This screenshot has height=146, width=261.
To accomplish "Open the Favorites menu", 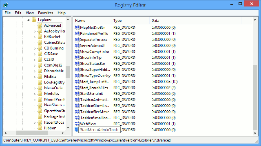I will point(45,13).
